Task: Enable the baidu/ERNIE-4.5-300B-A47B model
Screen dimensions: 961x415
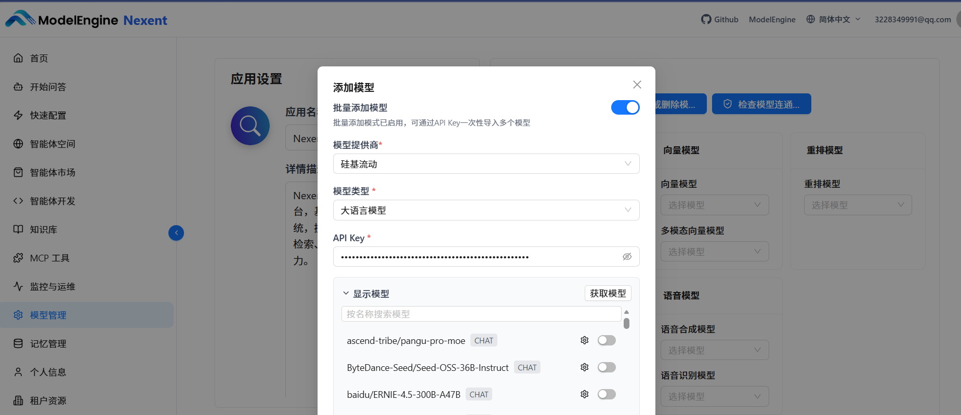Action: click(x=607, y=394)
